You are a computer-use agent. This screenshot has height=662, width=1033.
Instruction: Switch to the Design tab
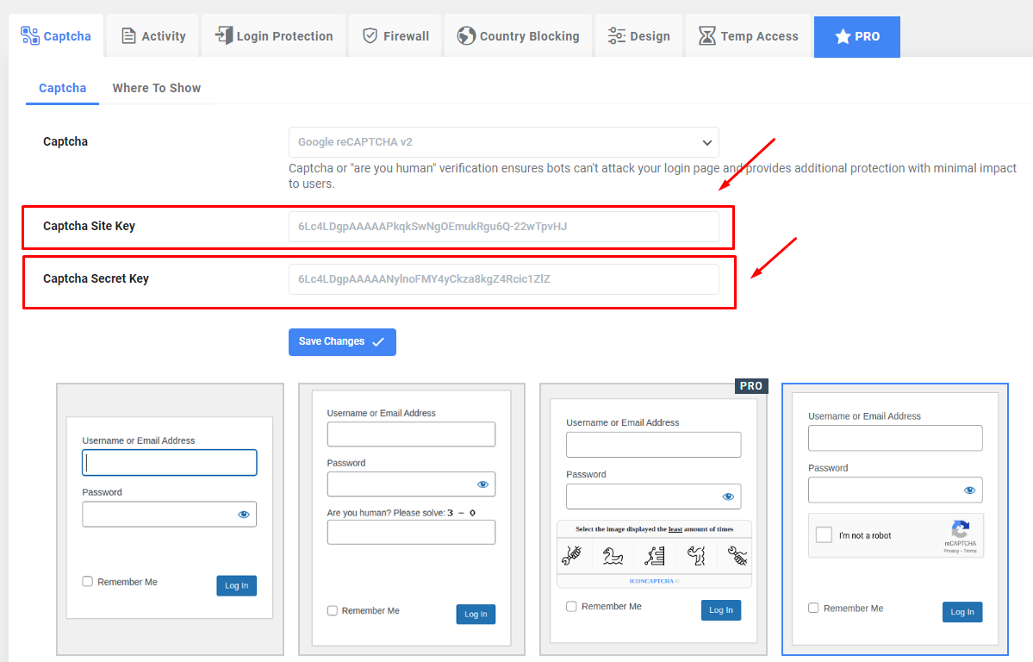638,35
